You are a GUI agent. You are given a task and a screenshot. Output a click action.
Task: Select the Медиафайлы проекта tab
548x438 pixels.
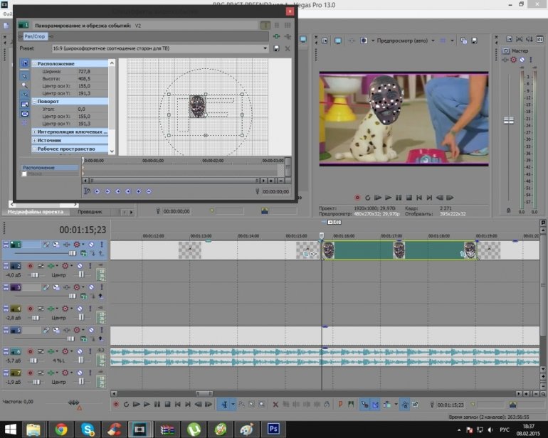(x=36, y=211)
